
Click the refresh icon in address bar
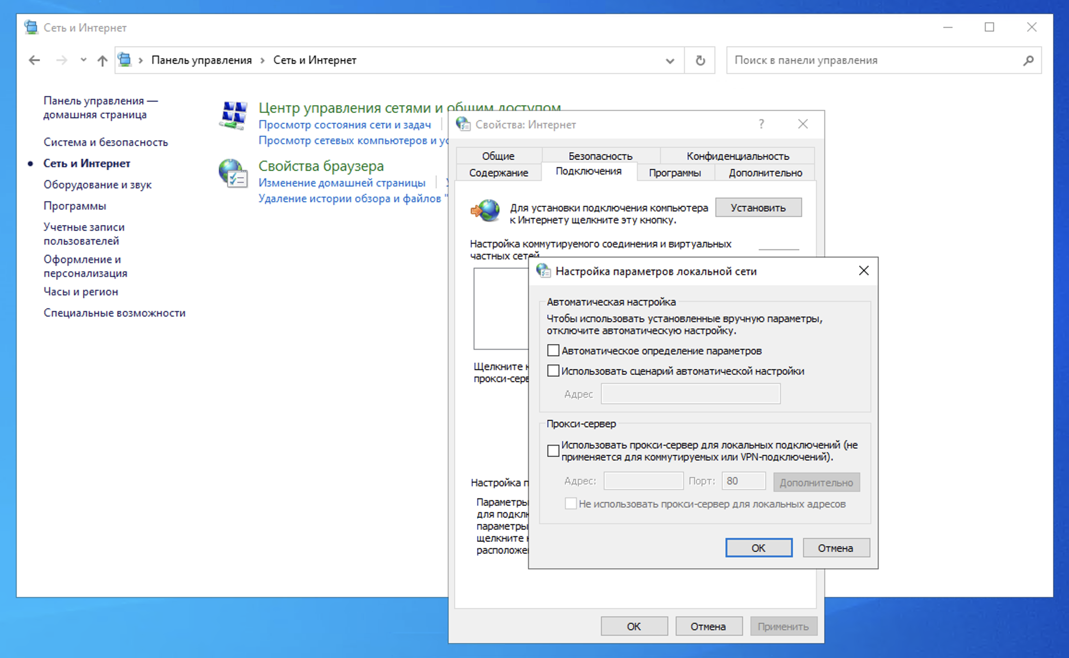click(700, 60)
